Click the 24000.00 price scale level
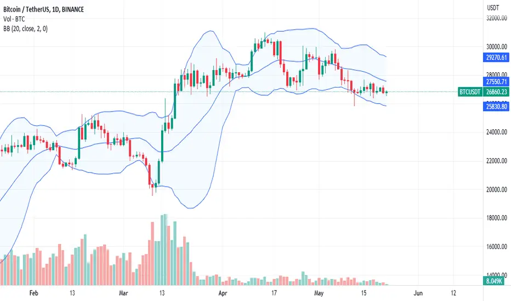 tap(496, 132)
